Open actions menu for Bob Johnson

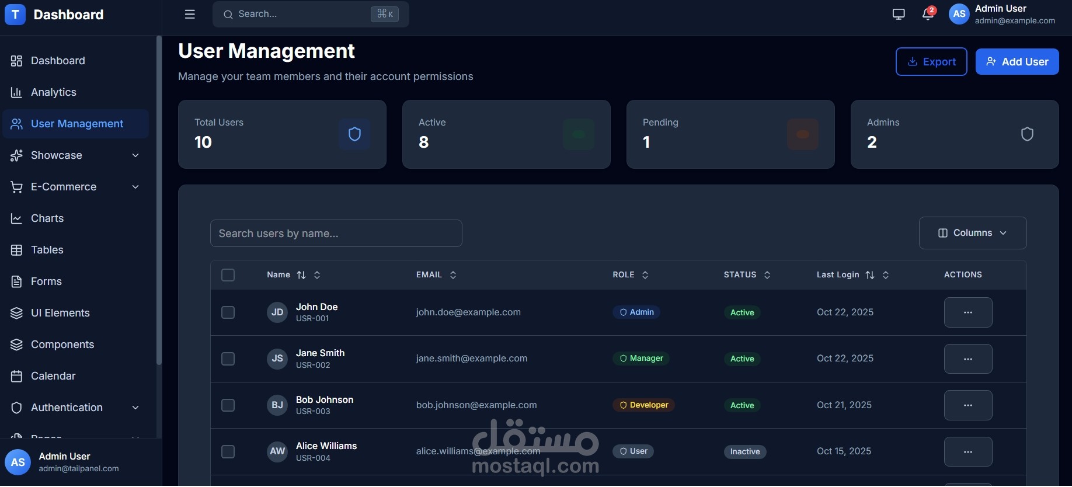[x=968, y=405]
